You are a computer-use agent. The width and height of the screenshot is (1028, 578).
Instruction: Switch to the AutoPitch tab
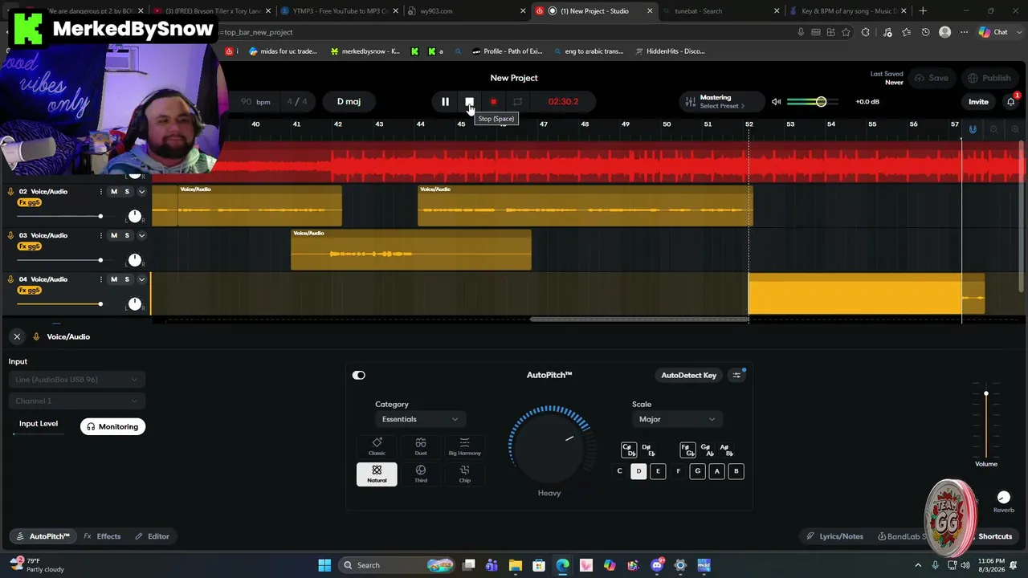pyautogui.click(x=43, y=536)
